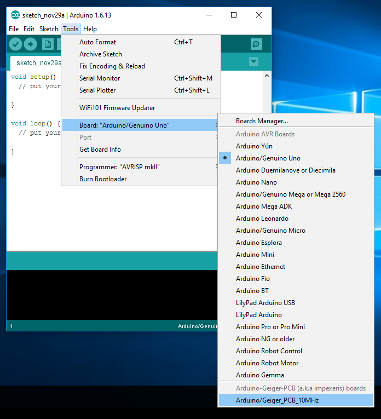The width and height of the screenshot is (381, 419).
Task: Select Arduino Robot Motor
Action: tap(296, 363)
